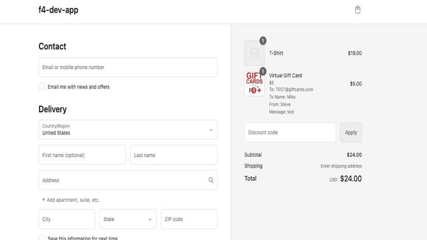
Task: Expand the State dropdown
Action: pyautogui.click(x=128, y=219)
